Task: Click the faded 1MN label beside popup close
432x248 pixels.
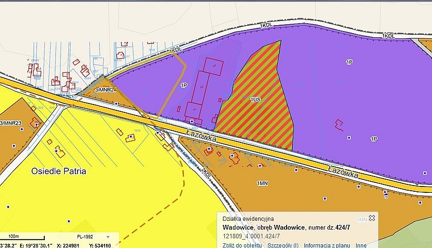Action: [361, 219]
